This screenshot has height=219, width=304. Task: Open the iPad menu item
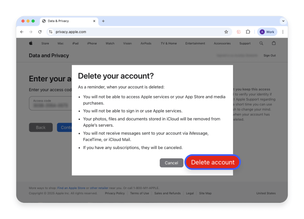tap(75, 43)
